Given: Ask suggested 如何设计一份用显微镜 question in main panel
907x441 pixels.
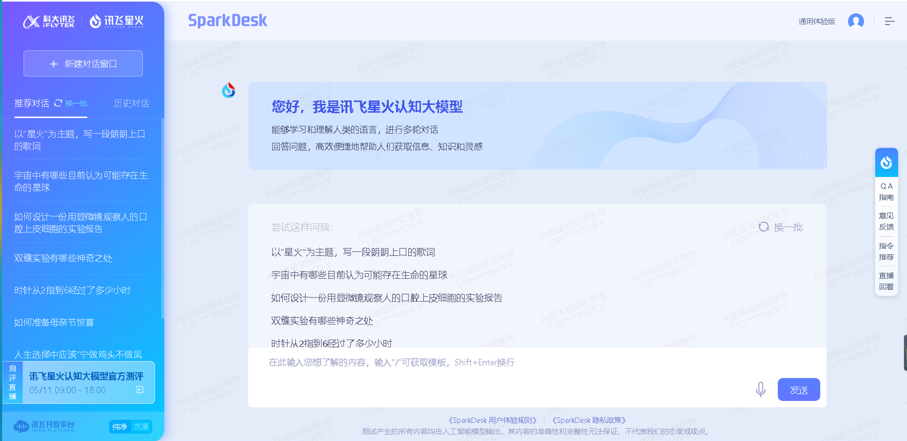Looking at the screenshot, I should tap(387, 298).
